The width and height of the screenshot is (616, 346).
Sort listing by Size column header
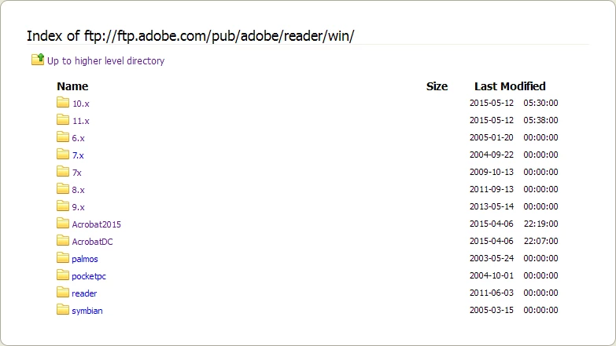437,86
